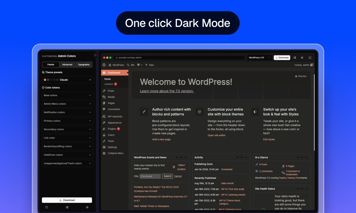Click the half-circle Styles icon
This screenshot has height=213, width=356.
(255, 112)
